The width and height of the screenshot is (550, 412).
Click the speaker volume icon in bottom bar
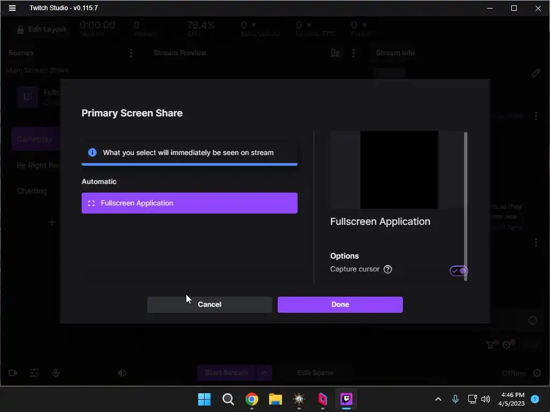(x=122, y=373)
